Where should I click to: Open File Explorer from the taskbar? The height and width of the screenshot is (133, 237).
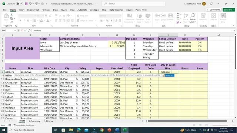71,130
